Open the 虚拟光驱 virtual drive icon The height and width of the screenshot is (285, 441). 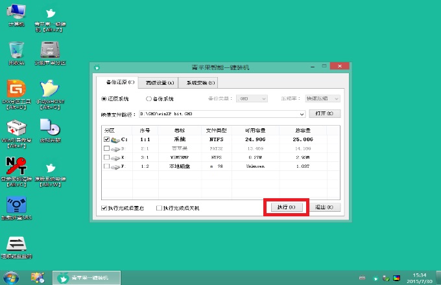click(x=50, y=131)
